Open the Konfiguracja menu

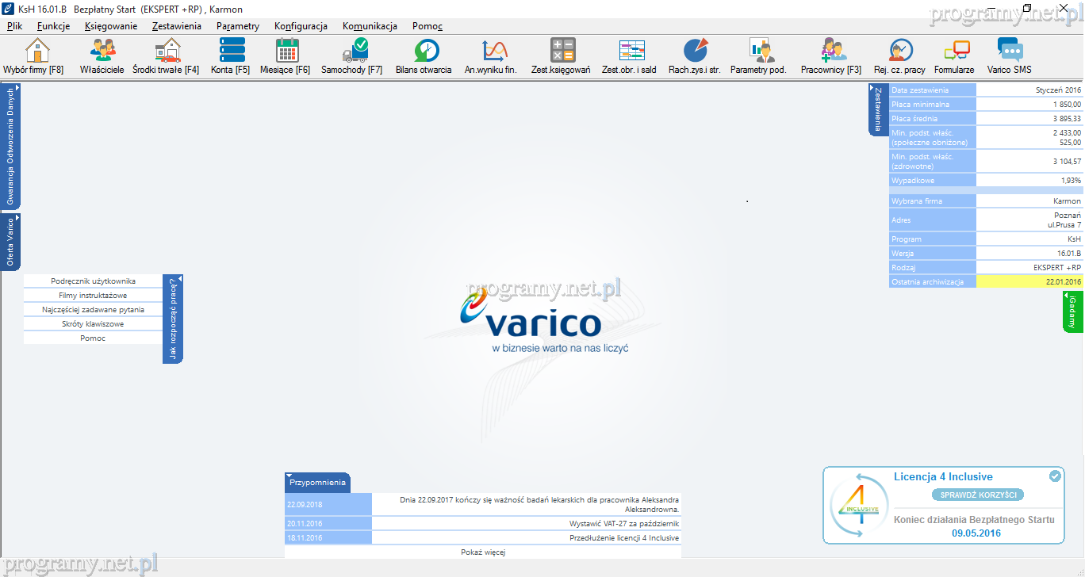tap(301, 26)
